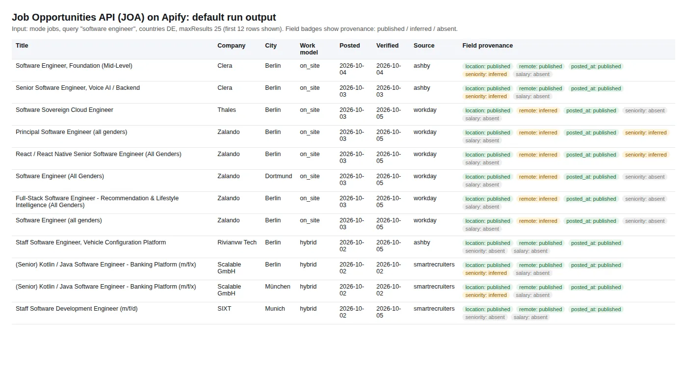687x373 pixels.
Task: Click 'remote: inferred' badge in Full-Stack Software Engineer row
Action: pyautogui.click(x=538, y=199)
